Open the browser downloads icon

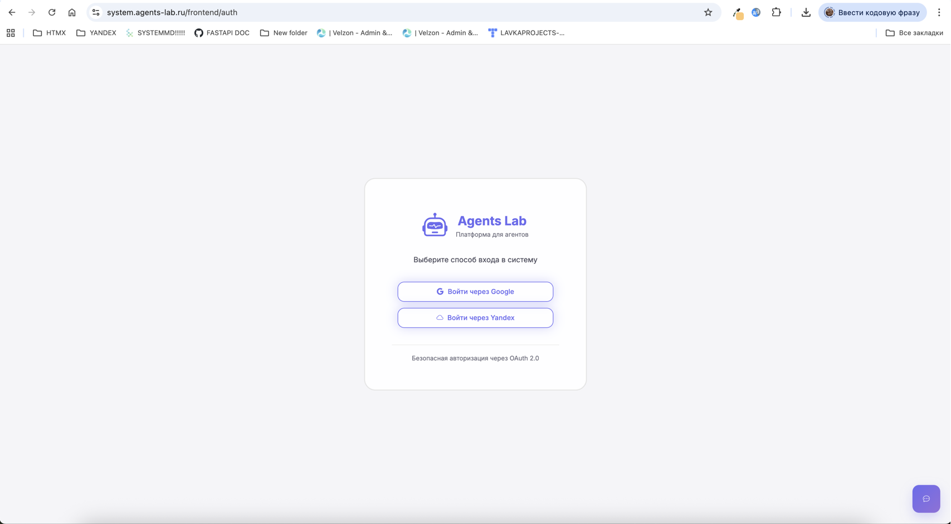[x=806, y=12]
